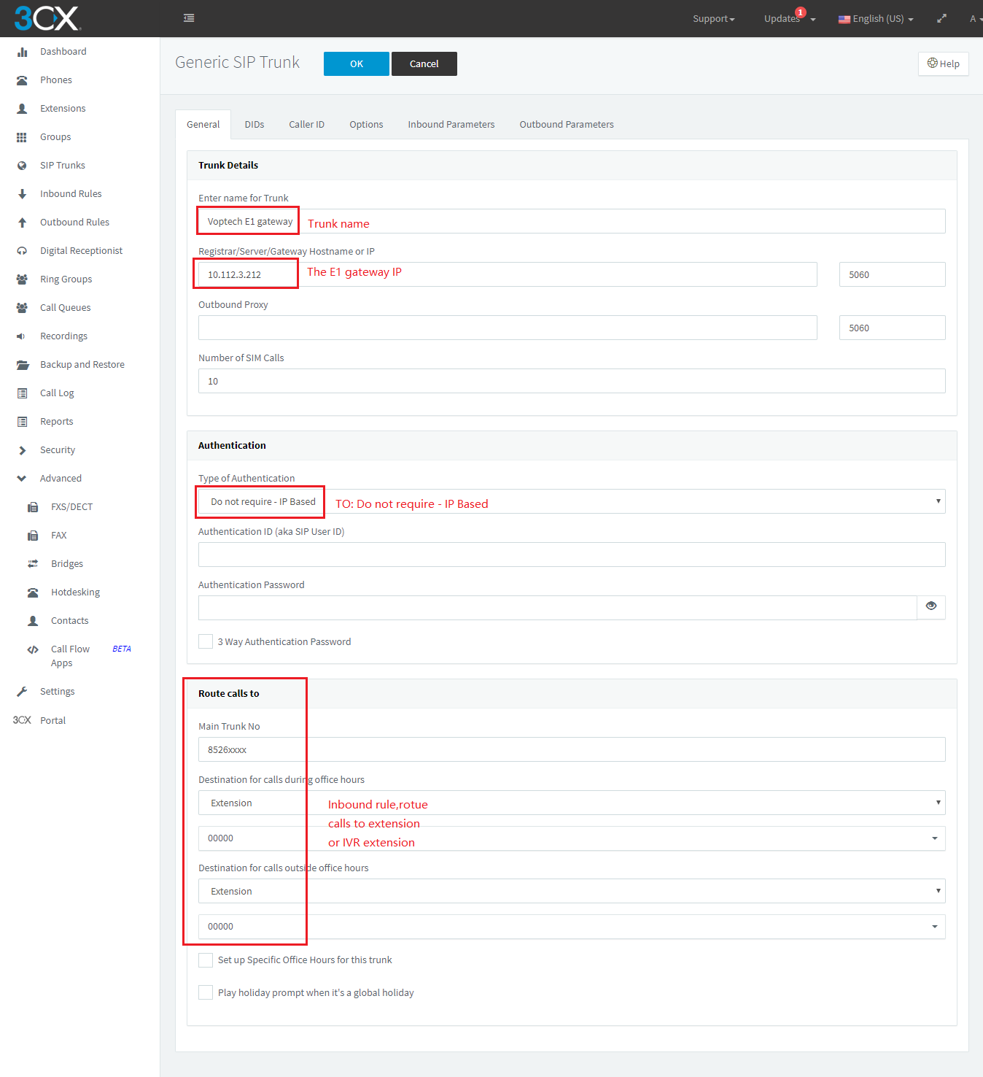Click Main Trunk No field
The image size is (983, 1077).
point(572,749)
